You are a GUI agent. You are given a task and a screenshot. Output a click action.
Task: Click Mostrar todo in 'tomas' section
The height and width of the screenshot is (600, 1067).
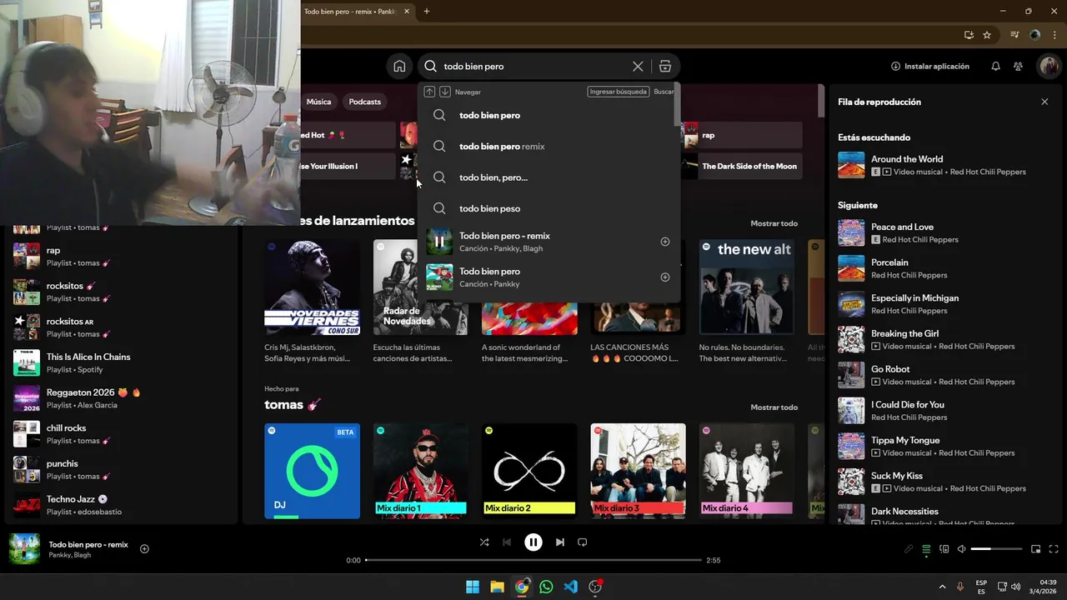coord(774,407)
